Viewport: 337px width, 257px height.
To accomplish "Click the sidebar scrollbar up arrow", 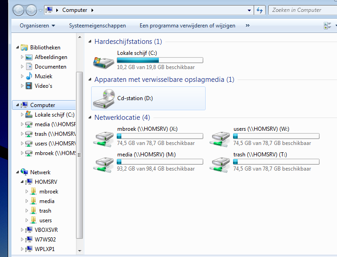I will 80,37.
